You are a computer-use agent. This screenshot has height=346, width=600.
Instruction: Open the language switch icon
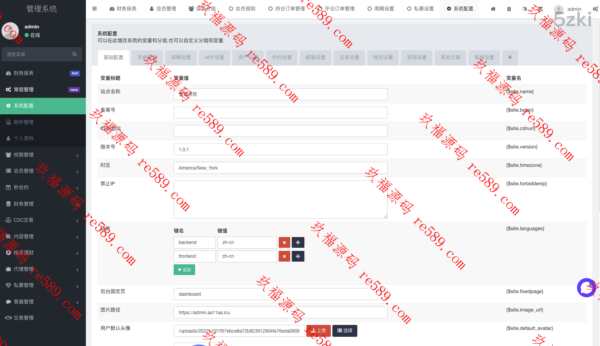pos(524,9)
